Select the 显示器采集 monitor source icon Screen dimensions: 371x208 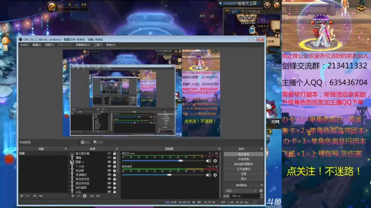(72, 153)
